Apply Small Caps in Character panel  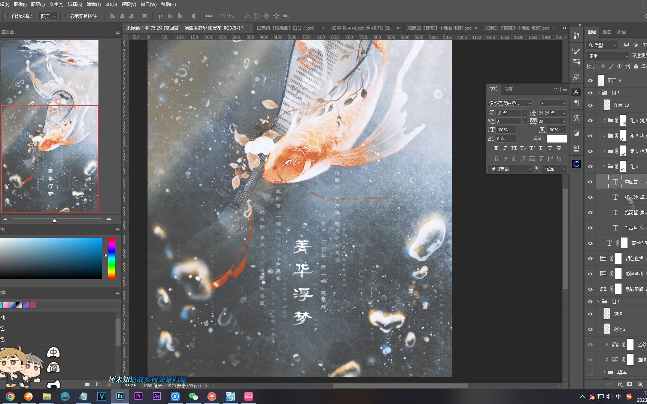[523, 149]
